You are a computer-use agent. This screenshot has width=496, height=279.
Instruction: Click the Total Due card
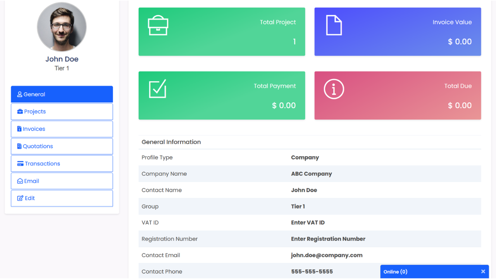point(398,95)
